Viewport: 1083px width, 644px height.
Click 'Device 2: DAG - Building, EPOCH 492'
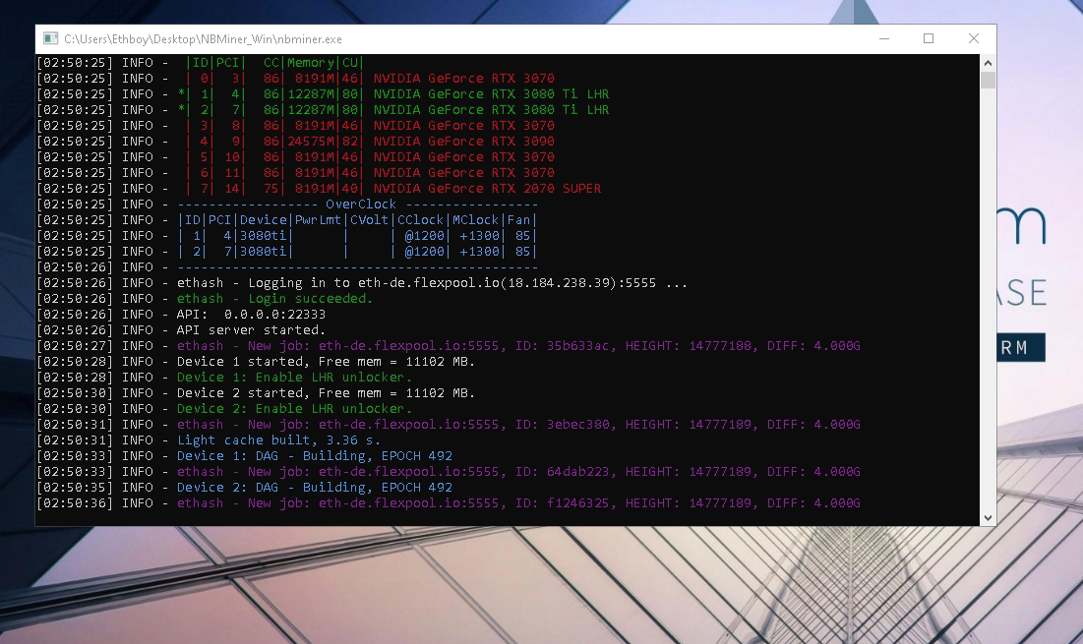pyautogui.click(x=314, y=488)
